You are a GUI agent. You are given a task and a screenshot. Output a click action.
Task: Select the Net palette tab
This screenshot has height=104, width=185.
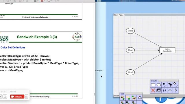(x=122, y=94)
